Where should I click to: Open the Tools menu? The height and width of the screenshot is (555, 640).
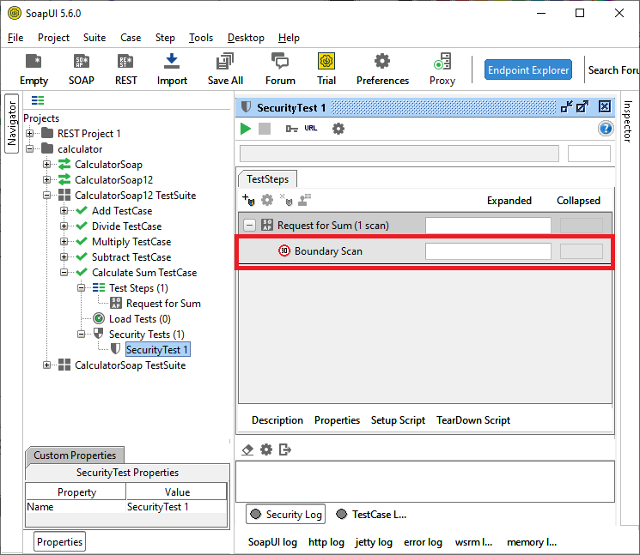coord(201,38)
